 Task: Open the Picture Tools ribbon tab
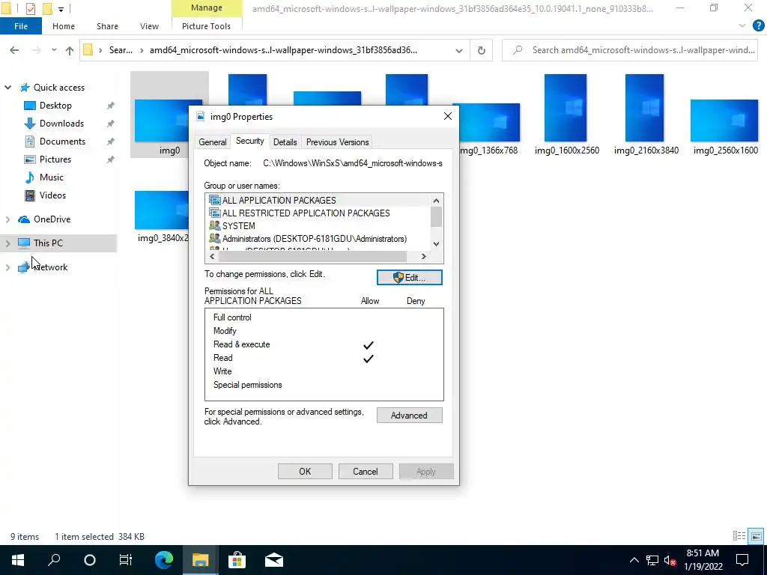206,26
